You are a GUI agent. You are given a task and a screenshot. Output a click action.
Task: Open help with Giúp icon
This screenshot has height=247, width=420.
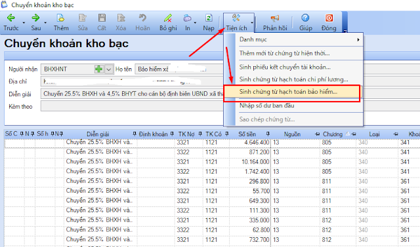point(306,22)
